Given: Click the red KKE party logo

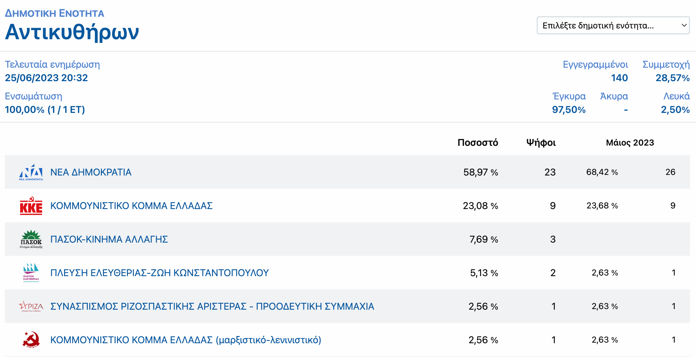Looking at the screenshot, I should click(31, 206).
